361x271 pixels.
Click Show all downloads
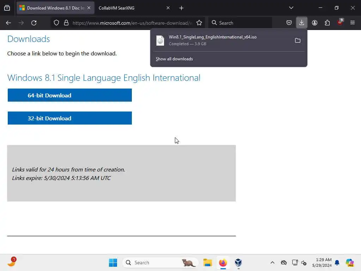point(174,59)
